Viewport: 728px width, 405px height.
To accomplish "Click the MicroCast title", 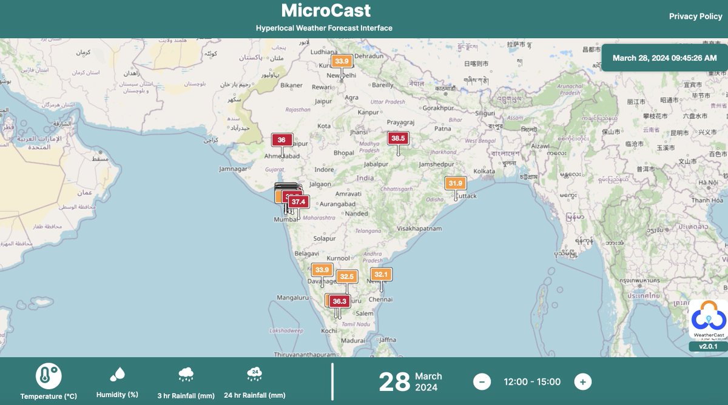I will point(326,10).
